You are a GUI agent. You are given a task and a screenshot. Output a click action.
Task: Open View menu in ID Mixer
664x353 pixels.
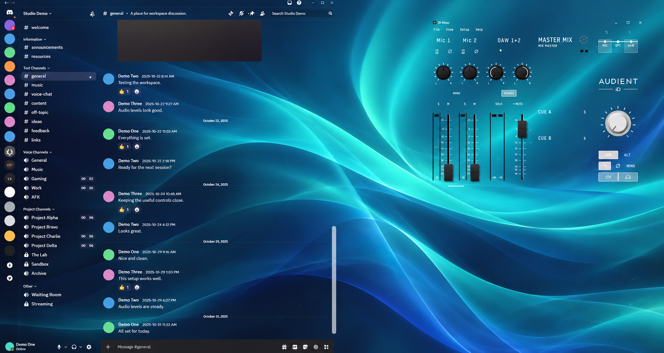[x=449, y=30]
